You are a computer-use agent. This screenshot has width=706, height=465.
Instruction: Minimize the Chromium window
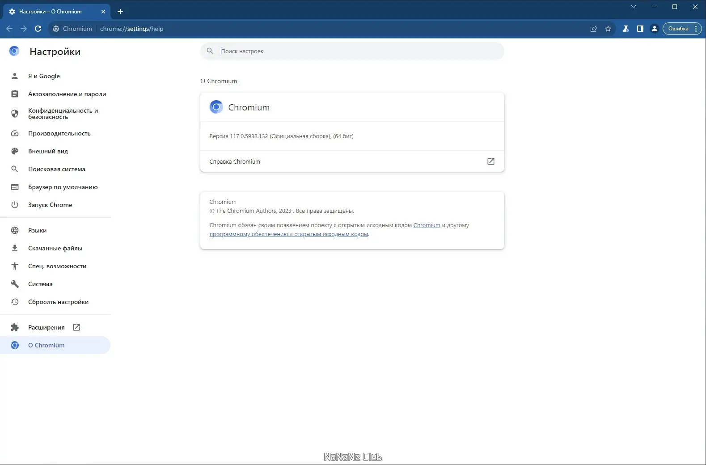point(654,7)
